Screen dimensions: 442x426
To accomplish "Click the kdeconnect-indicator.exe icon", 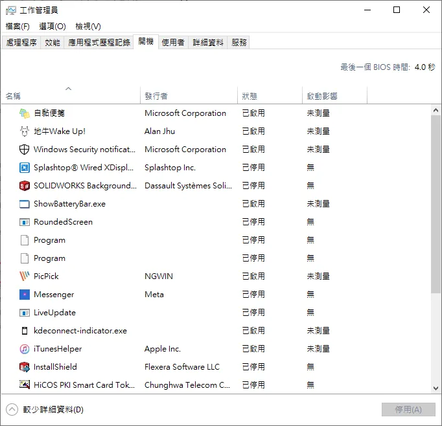I will (x=25, y=331).
